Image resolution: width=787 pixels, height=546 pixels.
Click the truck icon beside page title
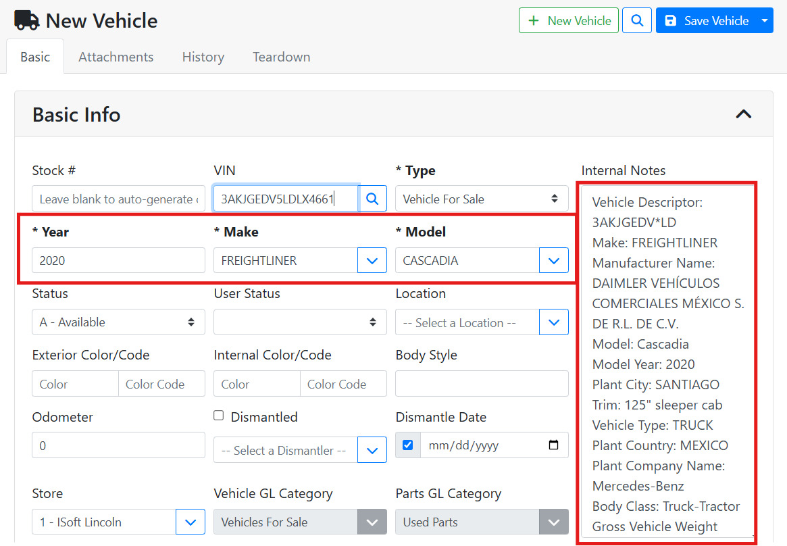tap(27, 21)
